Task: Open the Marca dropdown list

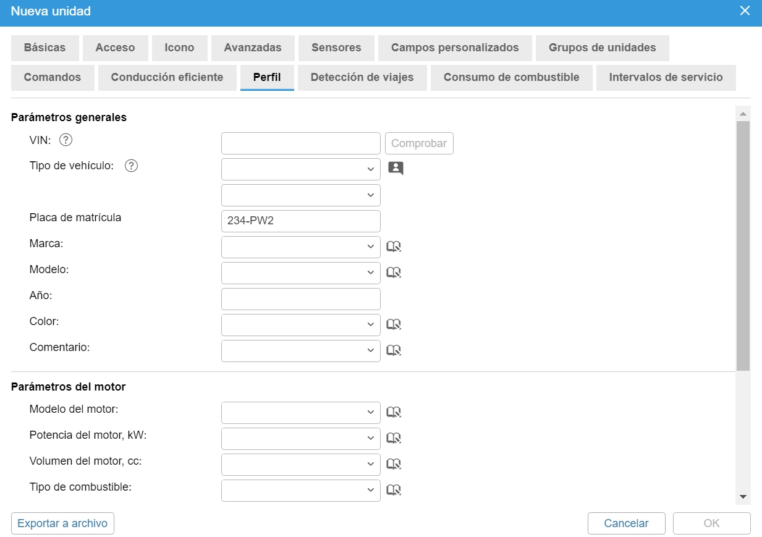Action: pos(300,247)
